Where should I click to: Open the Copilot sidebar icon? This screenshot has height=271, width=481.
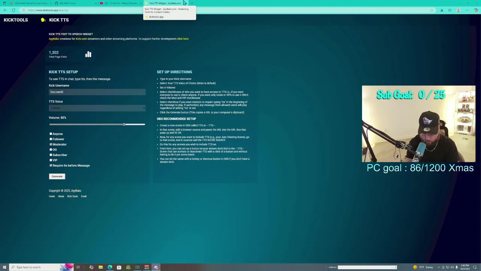476,10
